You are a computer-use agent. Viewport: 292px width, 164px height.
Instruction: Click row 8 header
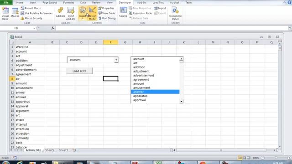coord(12,79)
